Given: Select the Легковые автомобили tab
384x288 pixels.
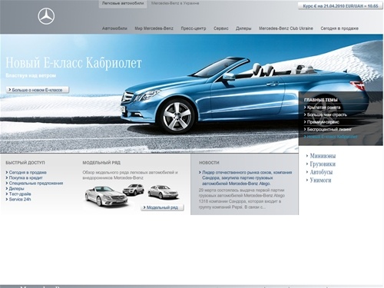Looking at the screenshot, I should tap(123, 4).
